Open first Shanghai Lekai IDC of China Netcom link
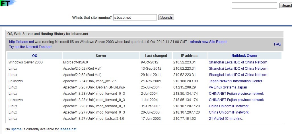This screenshot has height=134, width=292. coord(238,62)
